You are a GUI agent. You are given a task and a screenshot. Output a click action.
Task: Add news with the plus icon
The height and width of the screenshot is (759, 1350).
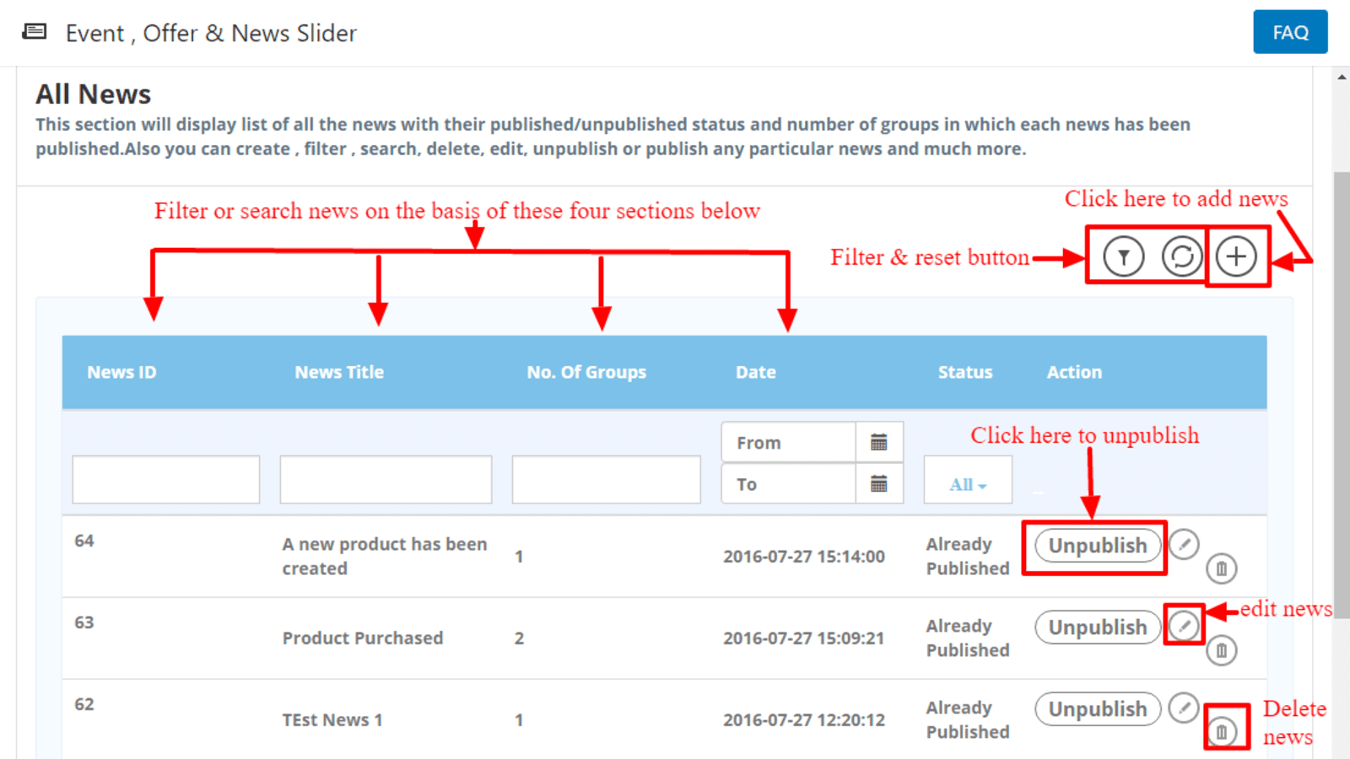(x=1236, y=256)
